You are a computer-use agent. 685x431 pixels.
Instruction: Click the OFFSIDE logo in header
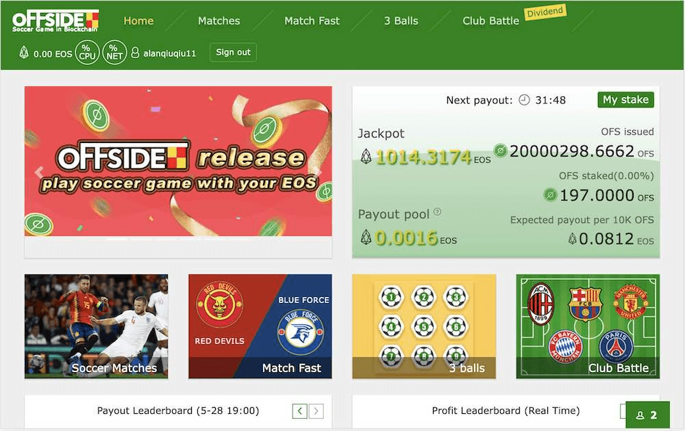pyautogui.click(x=55, y=21)
